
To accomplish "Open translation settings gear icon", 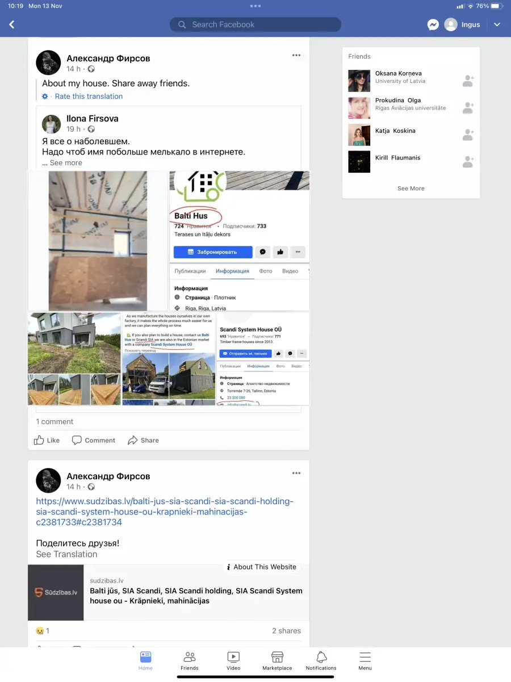I will click(x=45, y=97).
